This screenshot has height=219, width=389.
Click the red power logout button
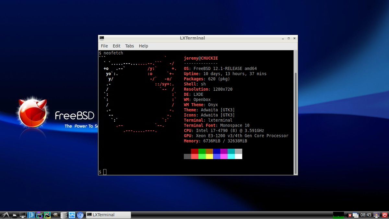pos(385,215)
